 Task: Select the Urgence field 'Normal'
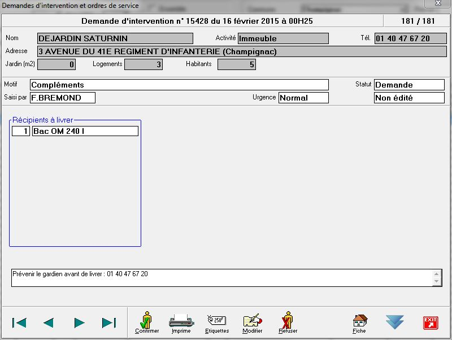point(303,98)
